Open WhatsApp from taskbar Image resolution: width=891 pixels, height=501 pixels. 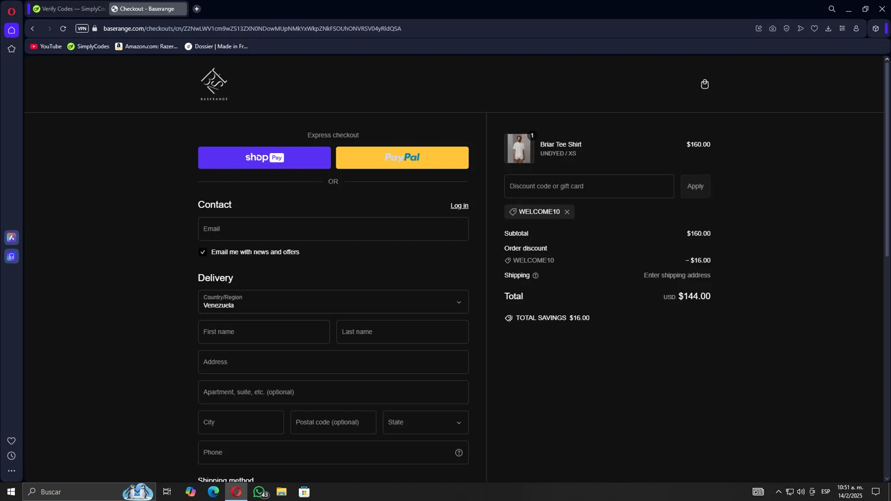click(x=259, y=492)
